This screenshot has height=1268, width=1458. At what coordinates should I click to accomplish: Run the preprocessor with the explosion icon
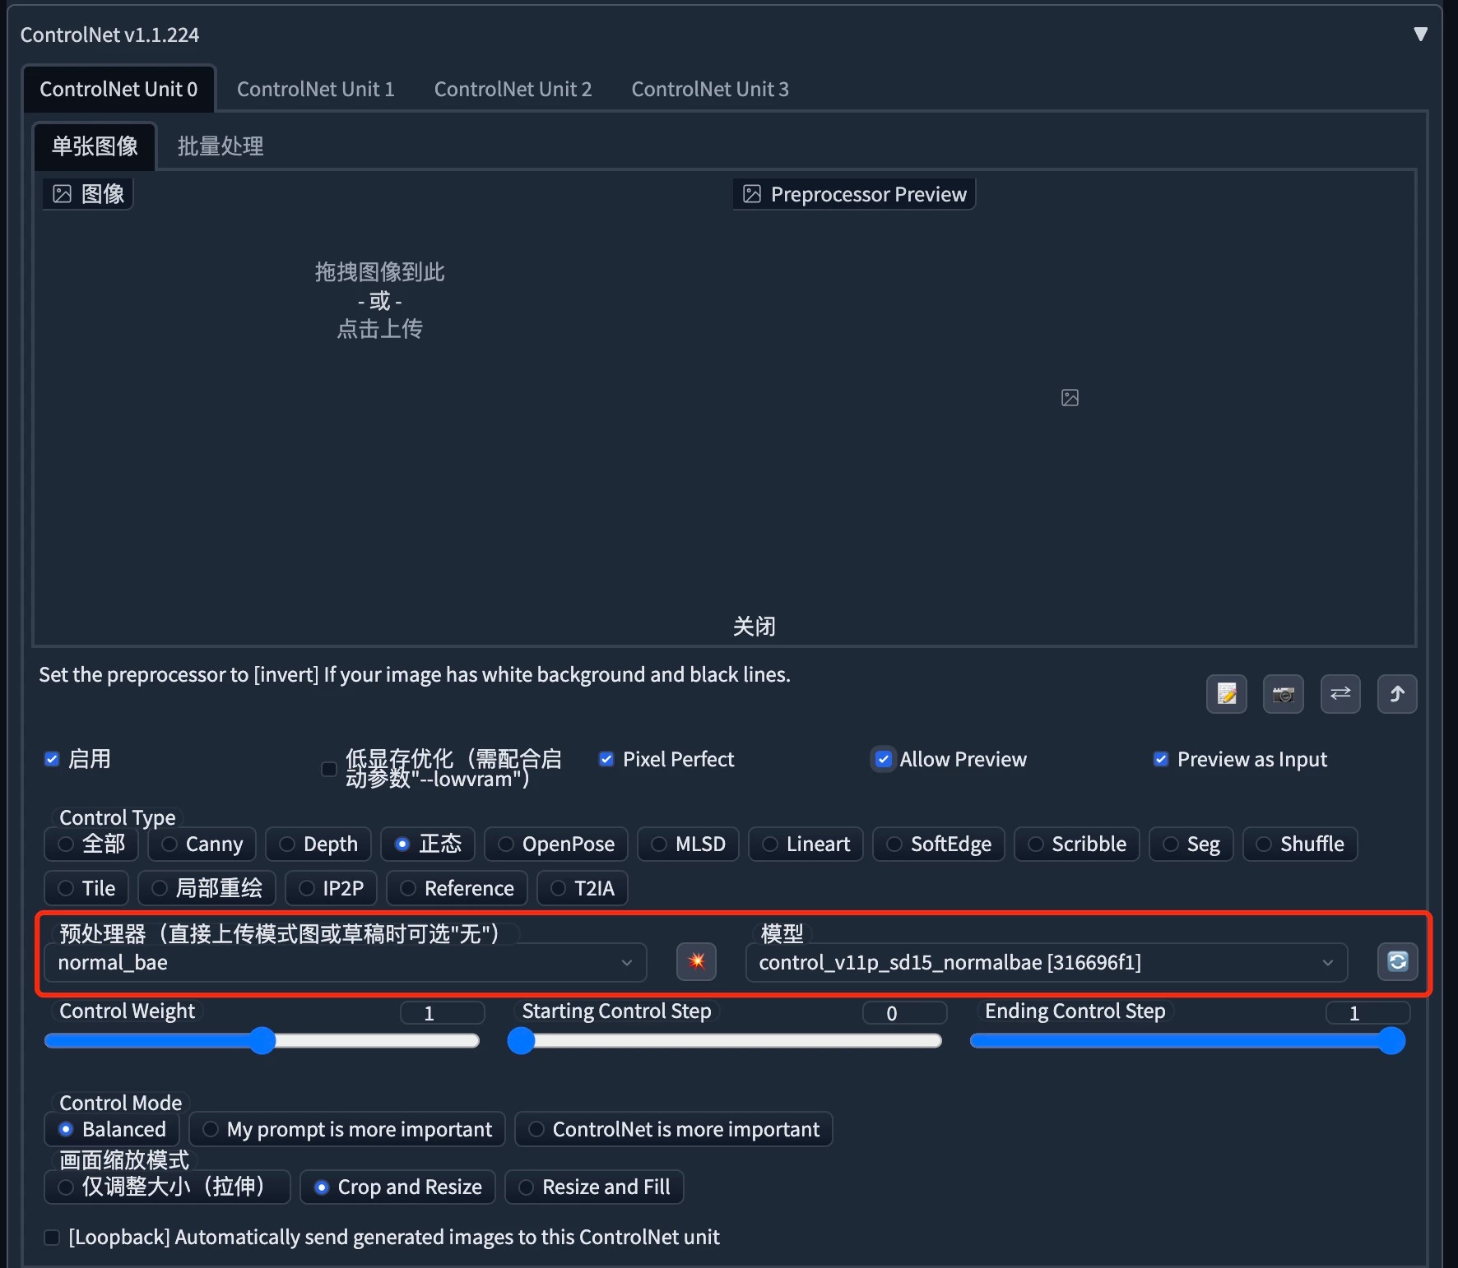tap(695, 962)
